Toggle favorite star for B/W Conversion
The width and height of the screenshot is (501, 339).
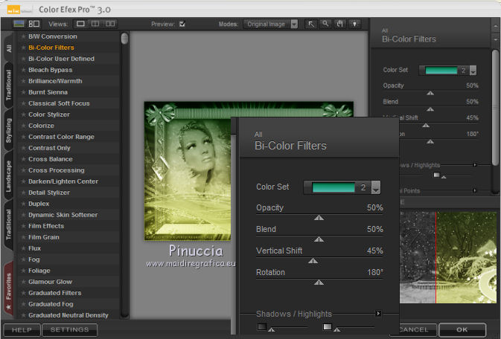click(23, 36)
